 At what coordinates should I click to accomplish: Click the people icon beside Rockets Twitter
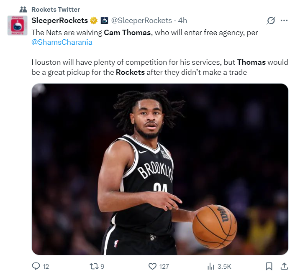point(23,9)
